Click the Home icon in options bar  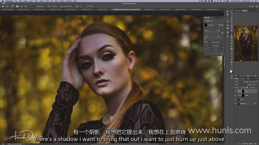pyautogui.click(x=3, y=6)
